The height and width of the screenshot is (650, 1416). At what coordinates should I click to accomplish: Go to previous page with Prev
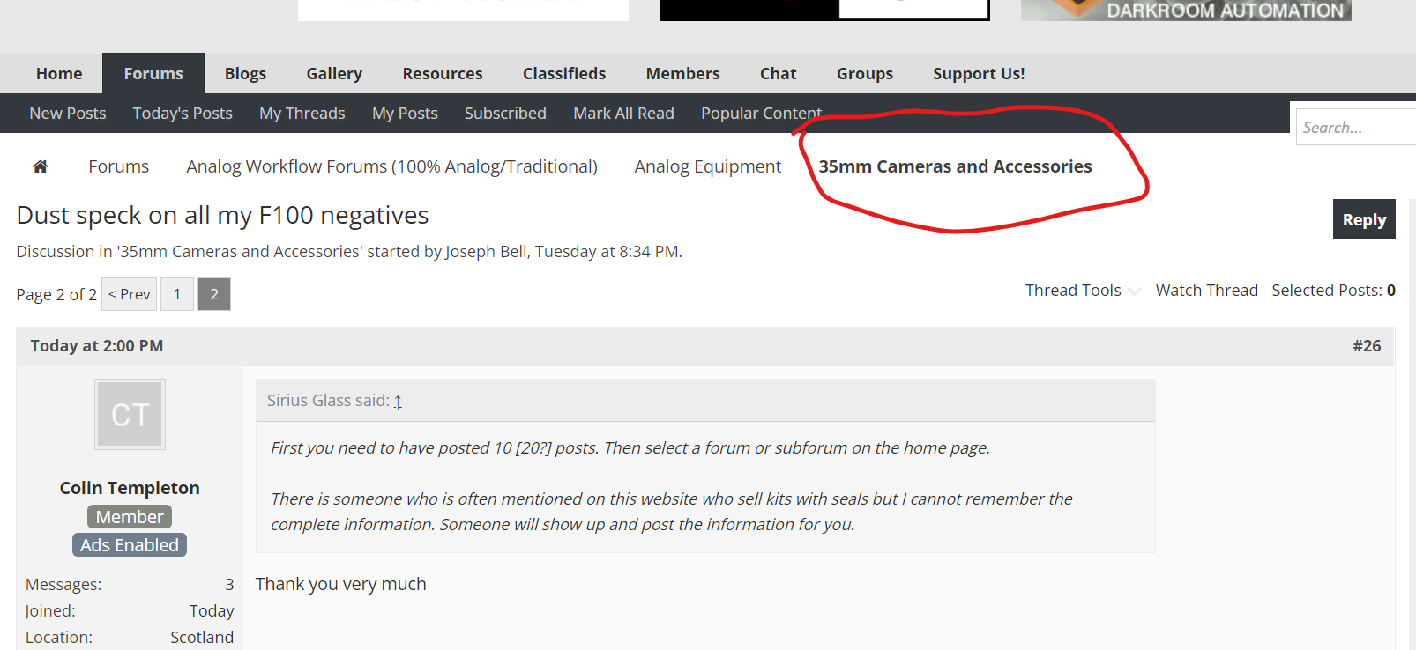(x=130, y=294)
